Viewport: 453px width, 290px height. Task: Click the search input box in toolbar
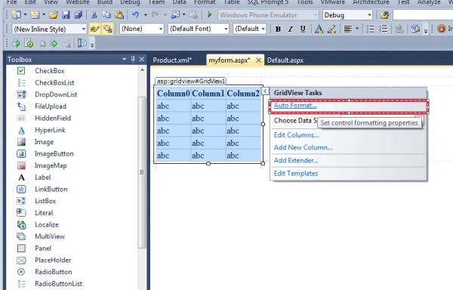tap(423, 15)
